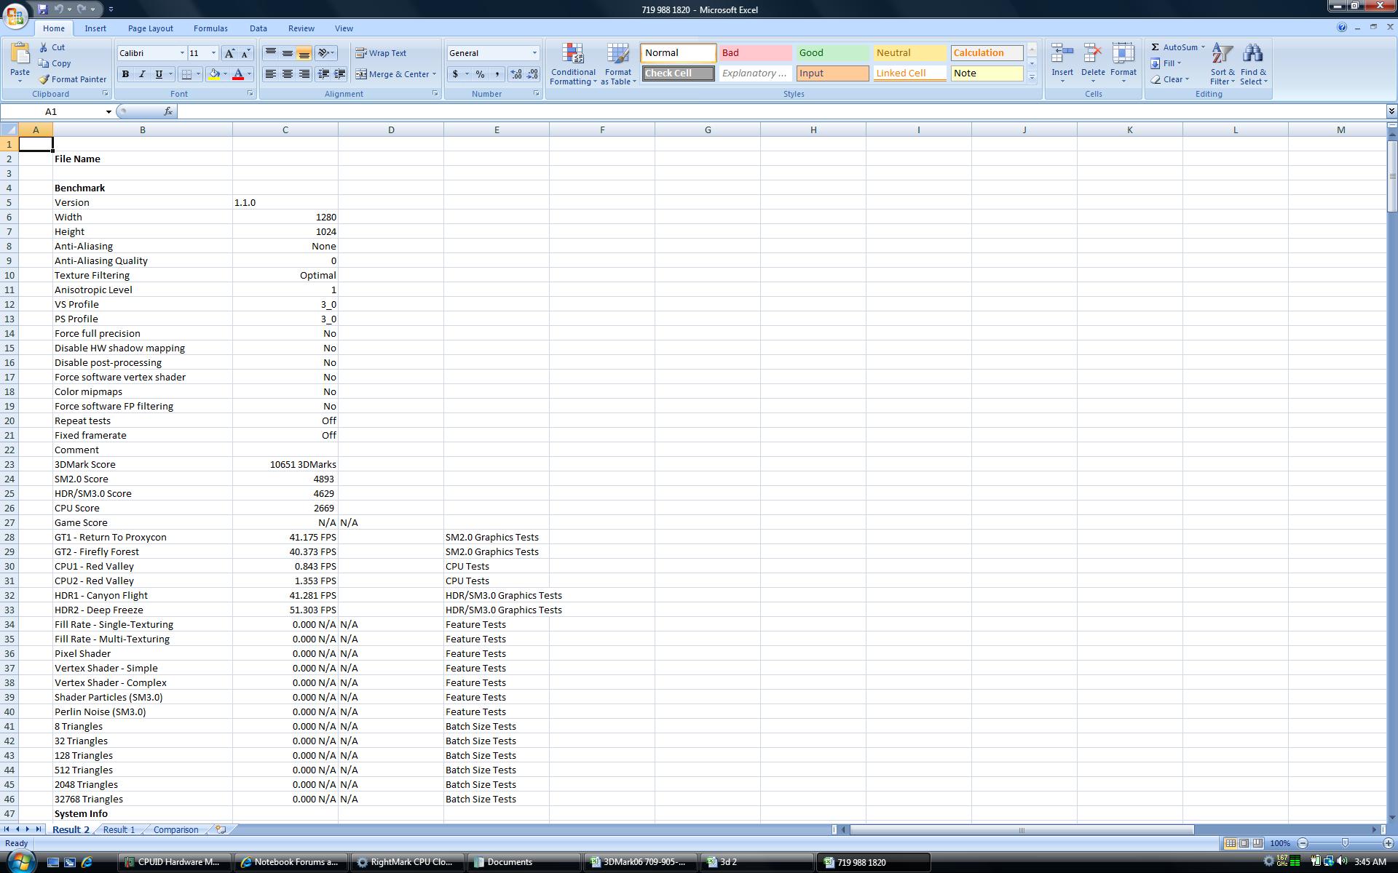
Task: Click the Font Color red A
Action: pyautogui.click(x=237, y=74)
